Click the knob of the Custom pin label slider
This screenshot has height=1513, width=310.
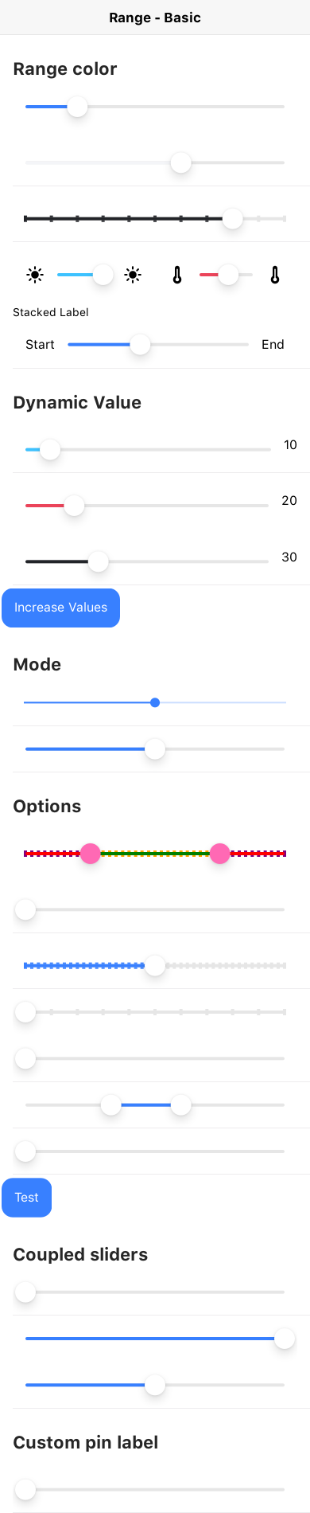[x=25, y=1489]
